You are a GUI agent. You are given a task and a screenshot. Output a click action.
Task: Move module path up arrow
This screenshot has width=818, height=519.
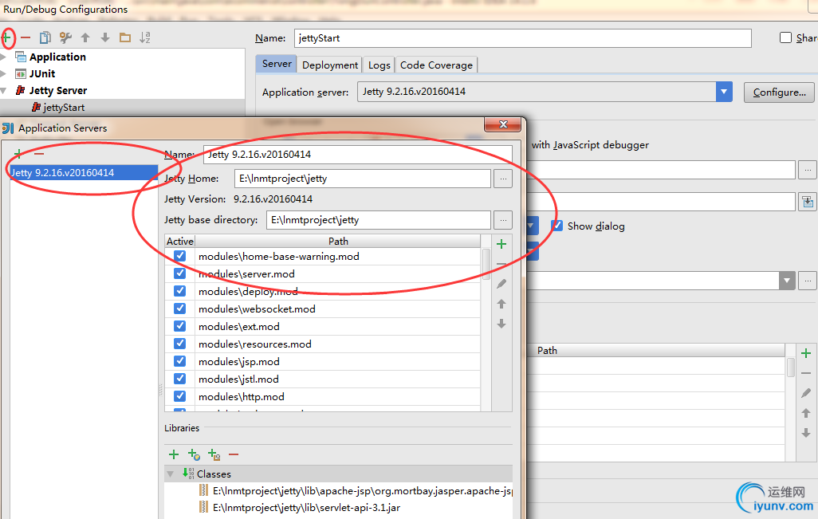point(501,304)
